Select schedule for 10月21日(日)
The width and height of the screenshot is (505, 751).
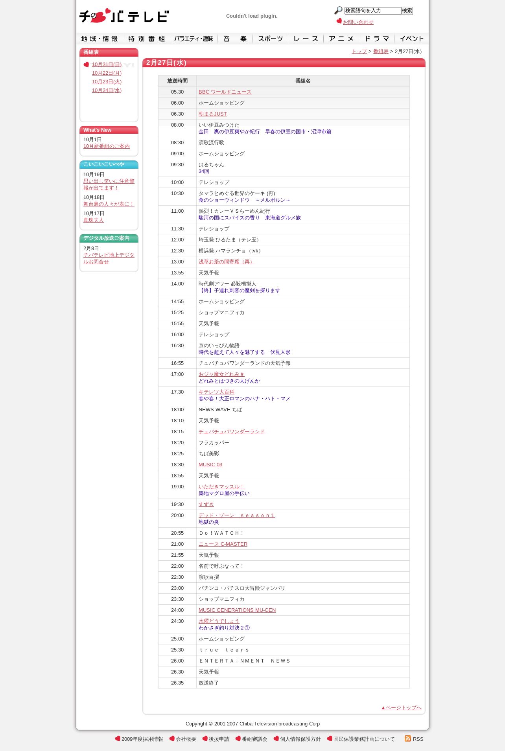[x=107, y=64]
